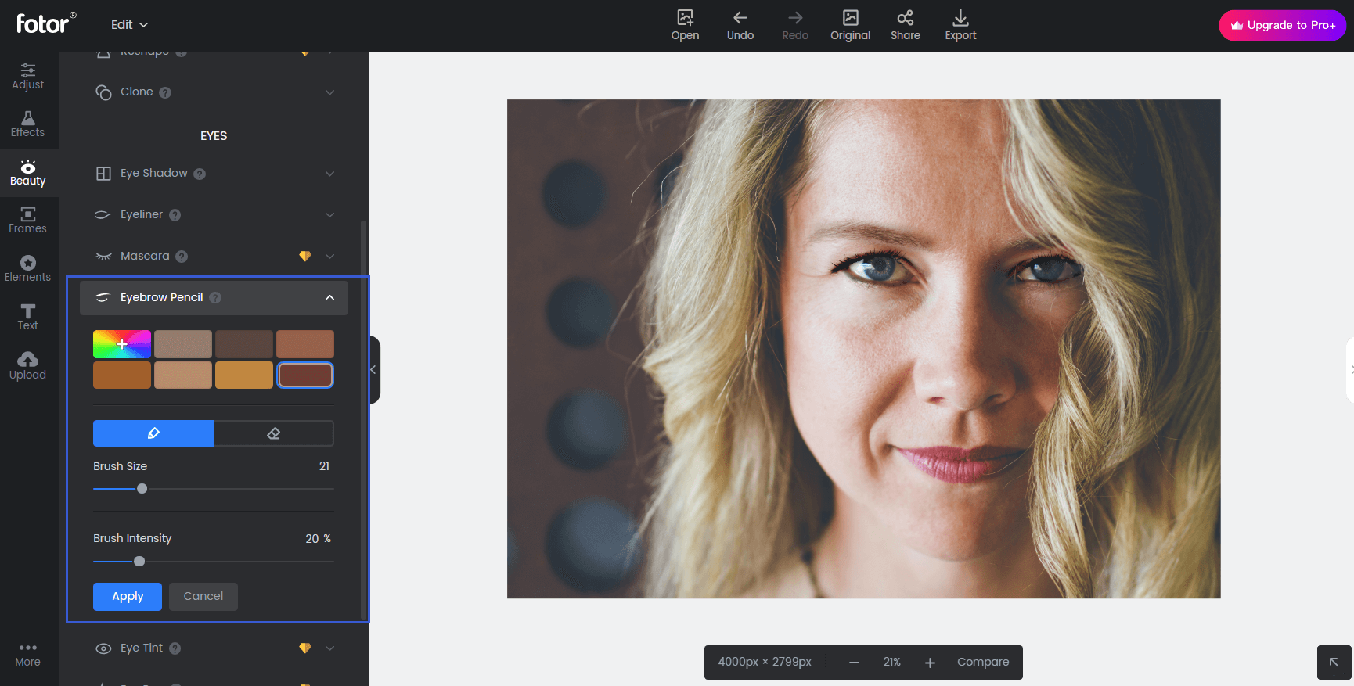This screenshot has width=1354, height=686.
Task: Cancel the eyebrow pencil edit
Action: click(203, 597)
